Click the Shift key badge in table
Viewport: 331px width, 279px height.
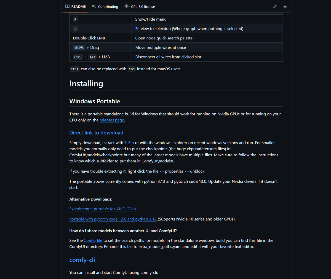tap(79, 48)
